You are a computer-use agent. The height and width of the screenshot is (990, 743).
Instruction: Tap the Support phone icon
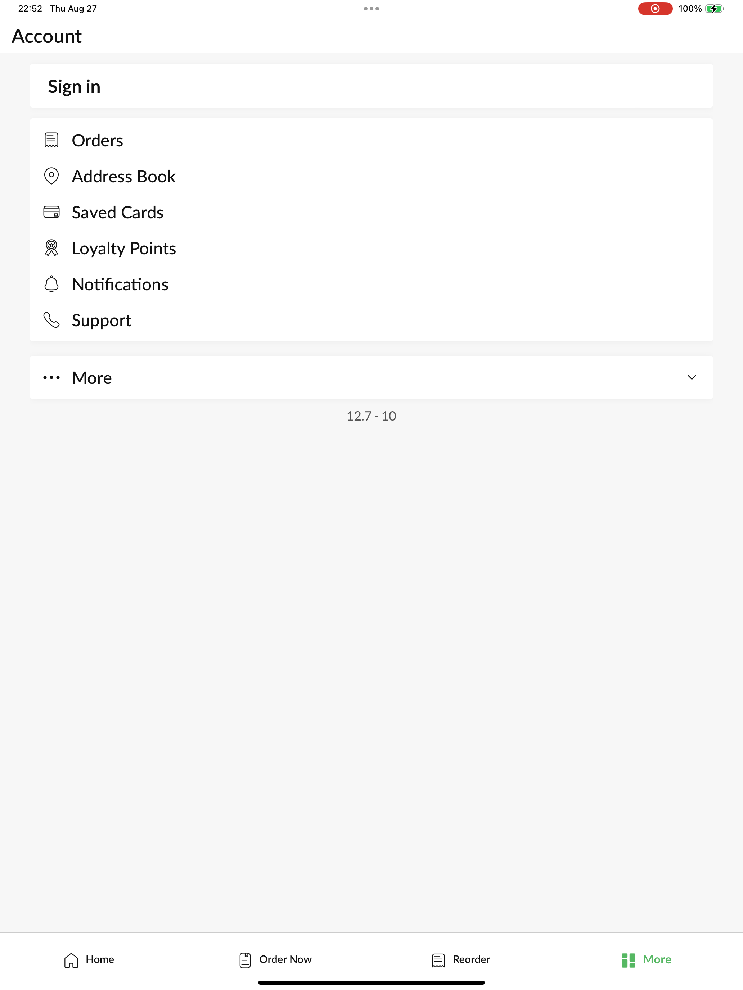(x=51, y=319)
